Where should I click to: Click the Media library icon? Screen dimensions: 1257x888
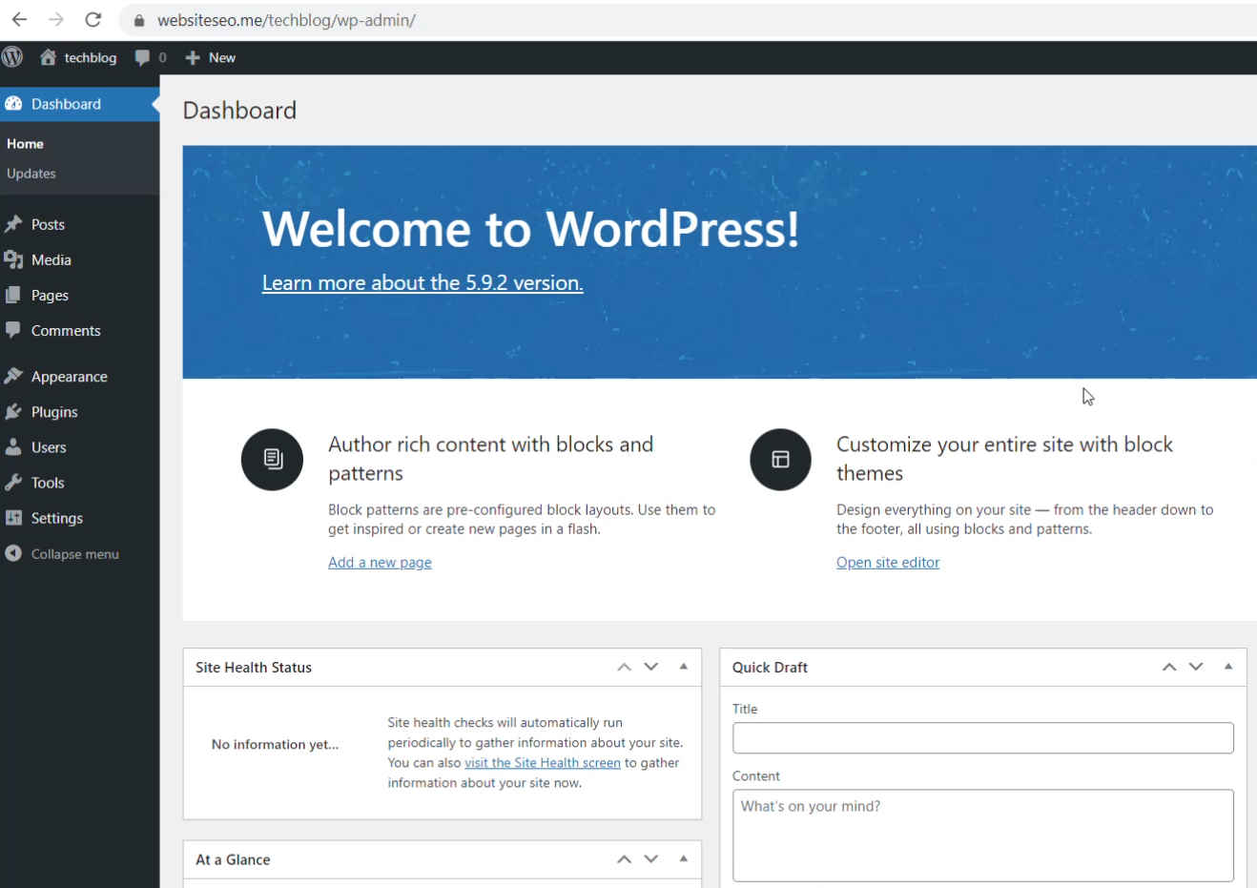[13, 259]
